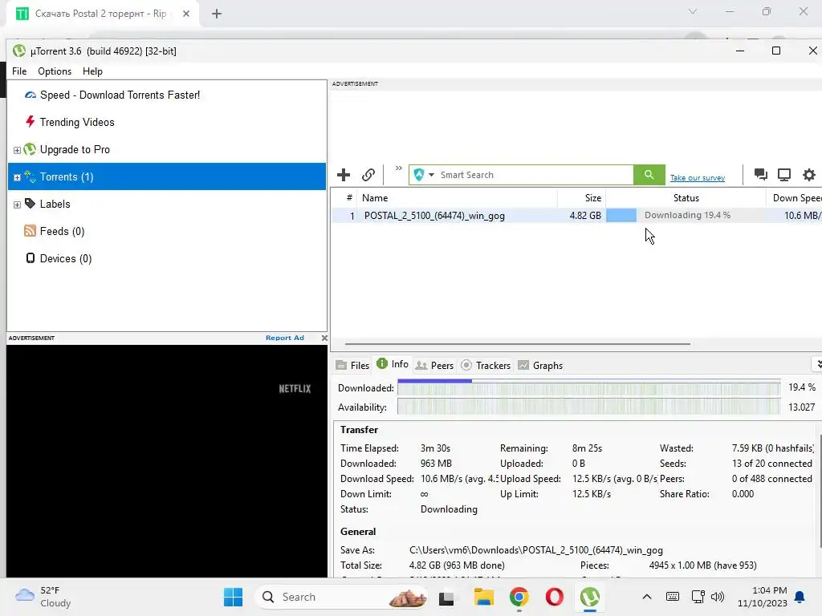The image size is (822, 616).
Task: Switch to the Trackers tab
Action: [486, 365]
